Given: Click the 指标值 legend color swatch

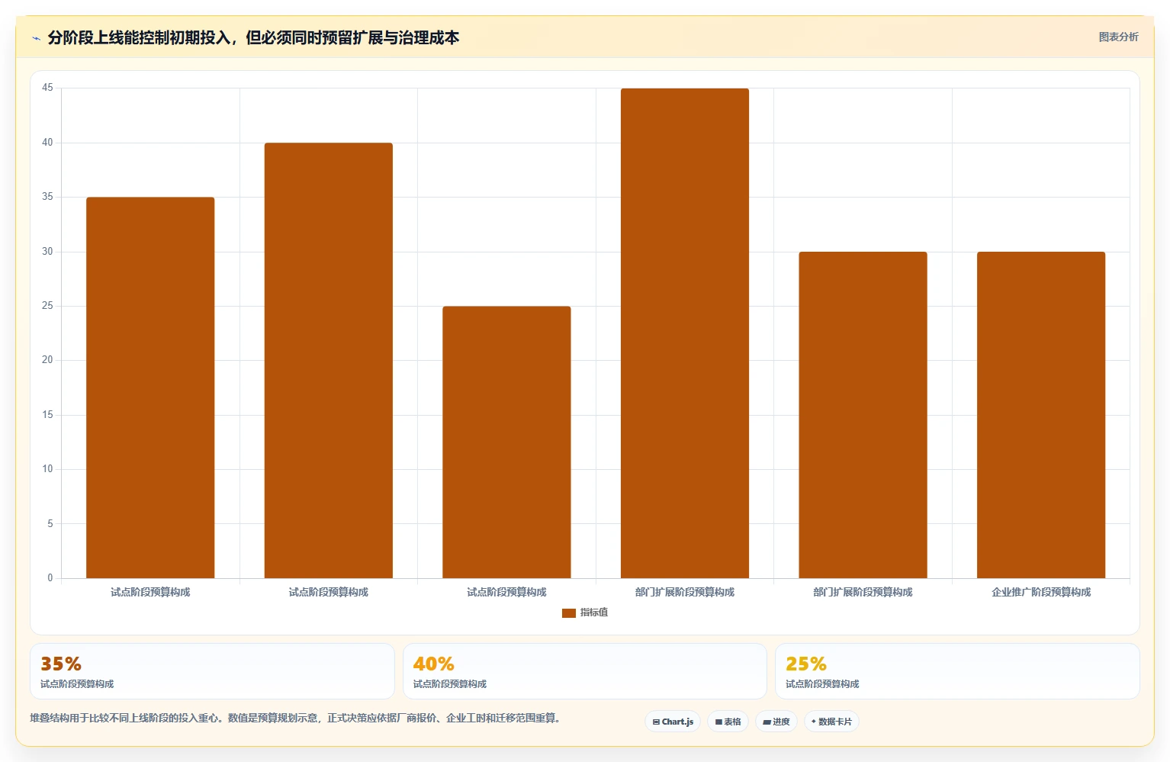Looking at the screenshot, I should (569, 613).
